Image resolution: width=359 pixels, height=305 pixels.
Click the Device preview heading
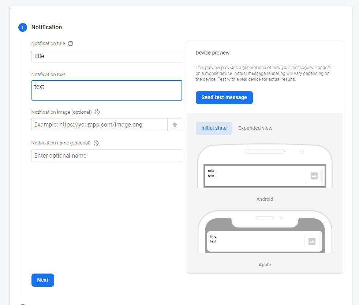coord(213,53)
